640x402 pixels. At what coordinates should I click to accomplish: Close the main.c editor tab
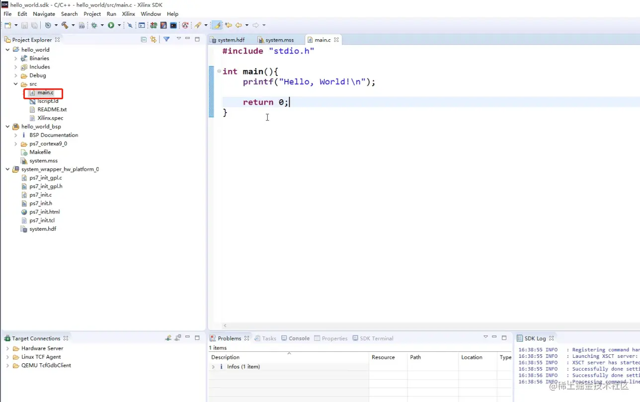pyautogui.click(x=336, y=40)
